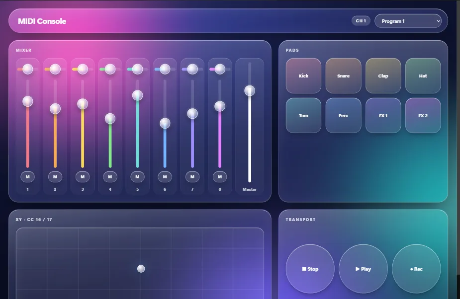Mute mixer channel 3
The image size is (460, 299).
pyautogui.click(x=83, y=177)
